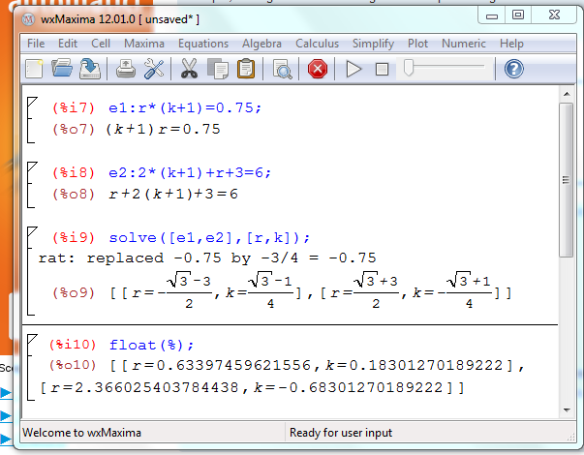Click the input solve([e1,e2],[r,k]);
This screenshot has height=455, width=584.
209,237
